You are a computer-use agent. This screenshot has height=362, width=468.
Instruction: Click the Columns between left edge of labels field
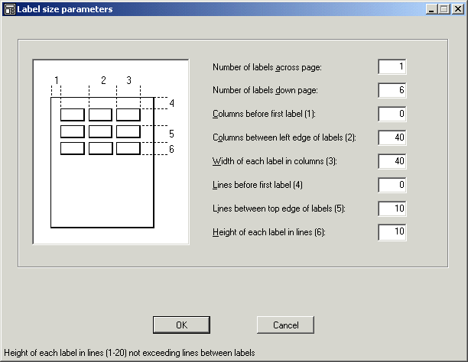pyautogui.click(x=392, y=138)
